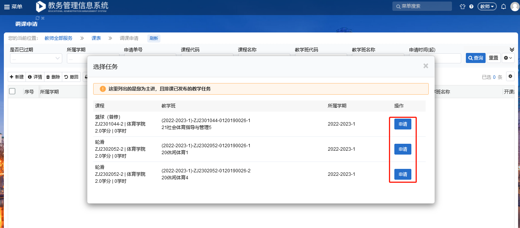Click the tab refresh icon above 调课申请
This screenshot has height=228, width=520.
click(38, 18)
